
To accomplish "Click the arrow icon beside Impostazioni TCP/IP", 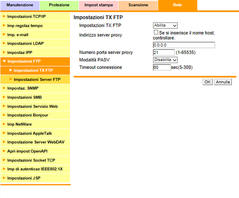I will [4, 16].
